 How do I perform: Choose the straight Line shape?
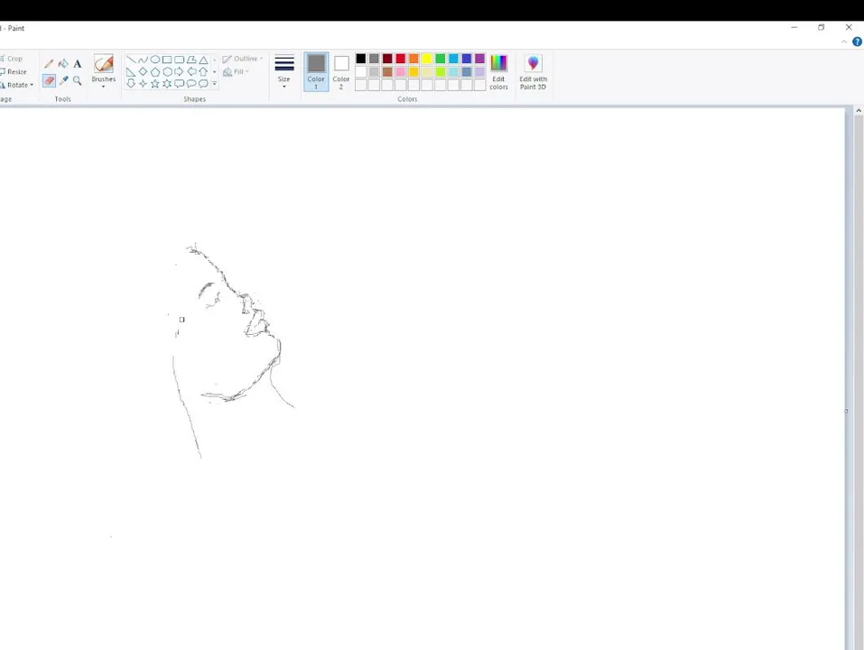(131, 60)
